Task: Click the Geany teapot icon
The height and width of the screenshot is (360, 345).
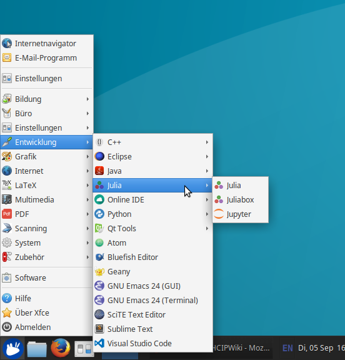Action: click(x=99, y=272)
